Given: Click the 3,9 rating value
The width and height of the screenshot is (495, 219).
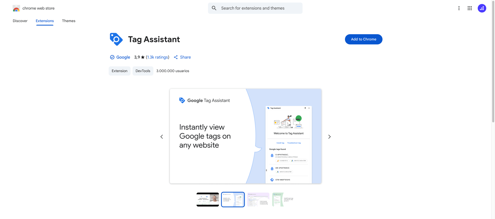Looking at the screenshot, I should pos(137,57).
